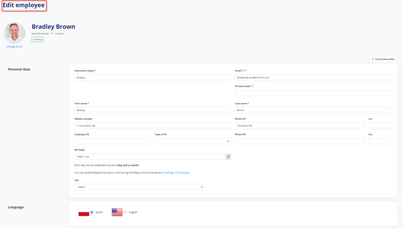This screenshot has width=403, height=228.
Task: Click the Mobile number input field
Action: [153, 126]
